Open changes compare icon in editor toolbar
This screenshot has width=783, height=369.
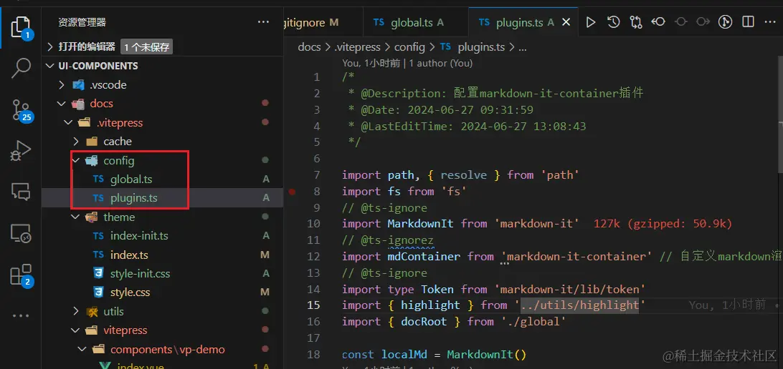(x=636, y=22)
